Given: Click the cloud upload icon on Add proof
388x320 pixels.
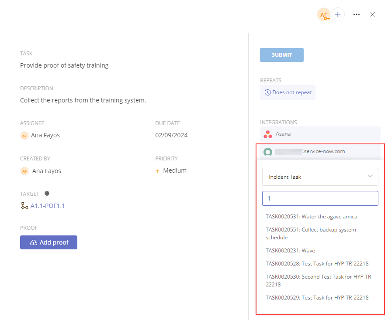Looking at the screenshot, I should [x=34, y=243].
